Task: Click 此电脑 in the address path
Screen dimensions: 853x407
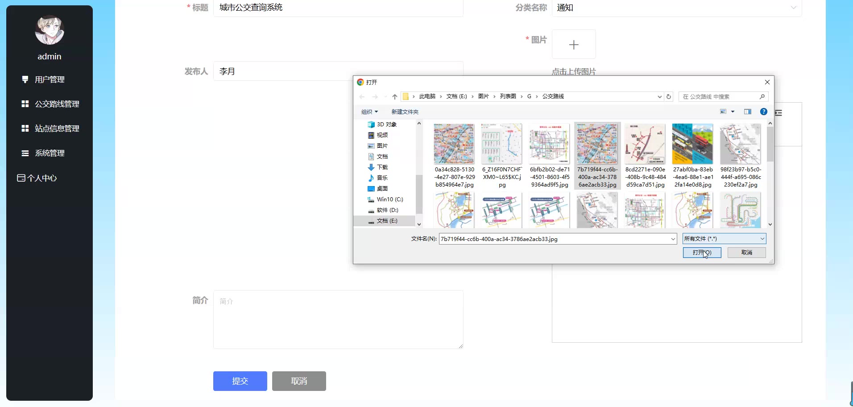Action: pos(427,96)
